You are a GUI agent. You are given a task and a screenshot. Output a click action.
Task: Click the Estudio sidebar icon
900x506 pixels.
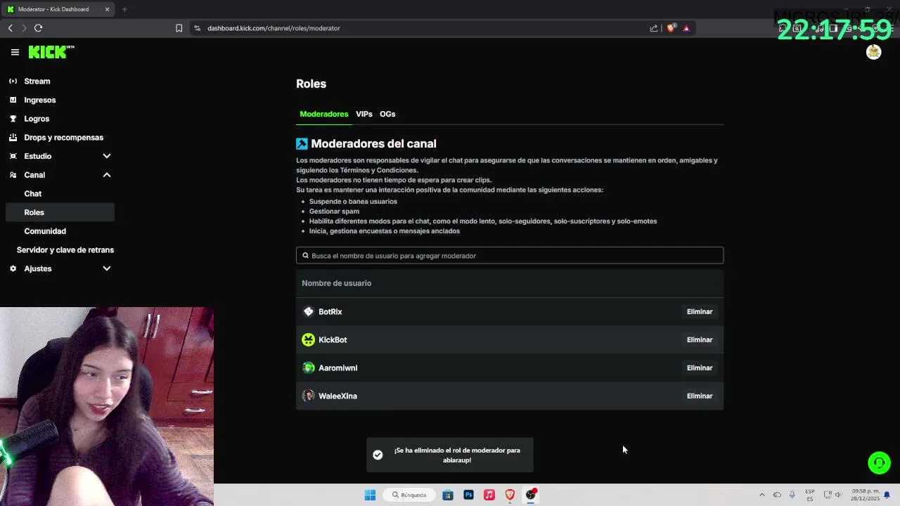13,156
